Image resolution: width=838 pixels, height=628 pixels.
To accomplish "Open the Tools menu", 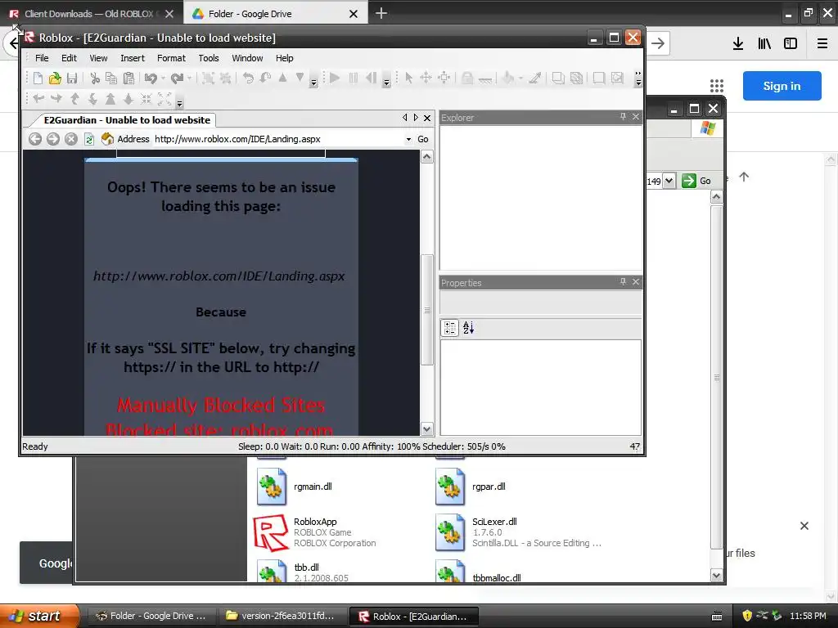I will tap(209, 58).
